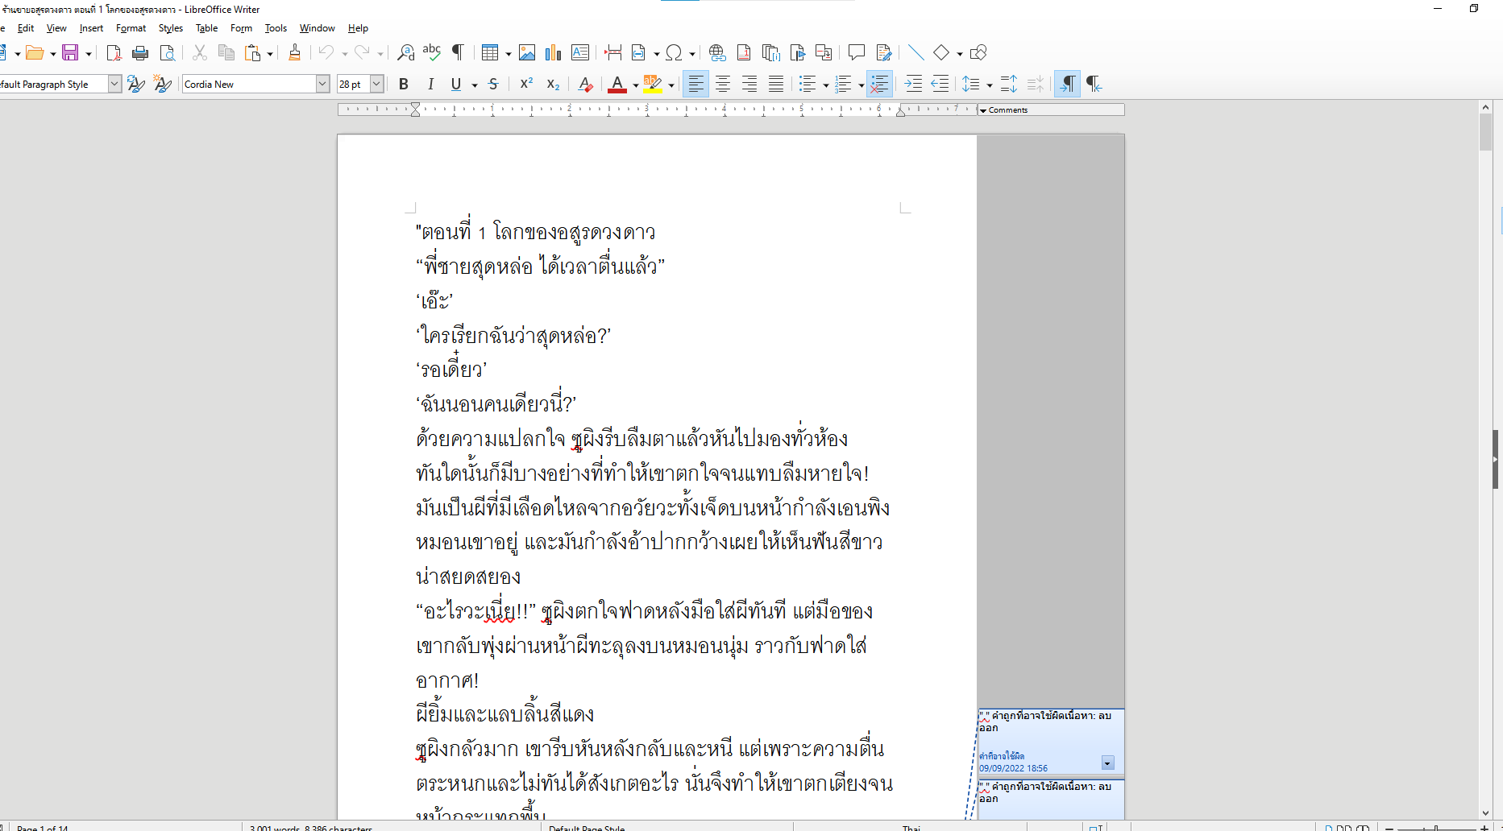Toggle bold formatting
This screenshot has height=831, width=1503.
pyautogui.click(x=404, y=85)
